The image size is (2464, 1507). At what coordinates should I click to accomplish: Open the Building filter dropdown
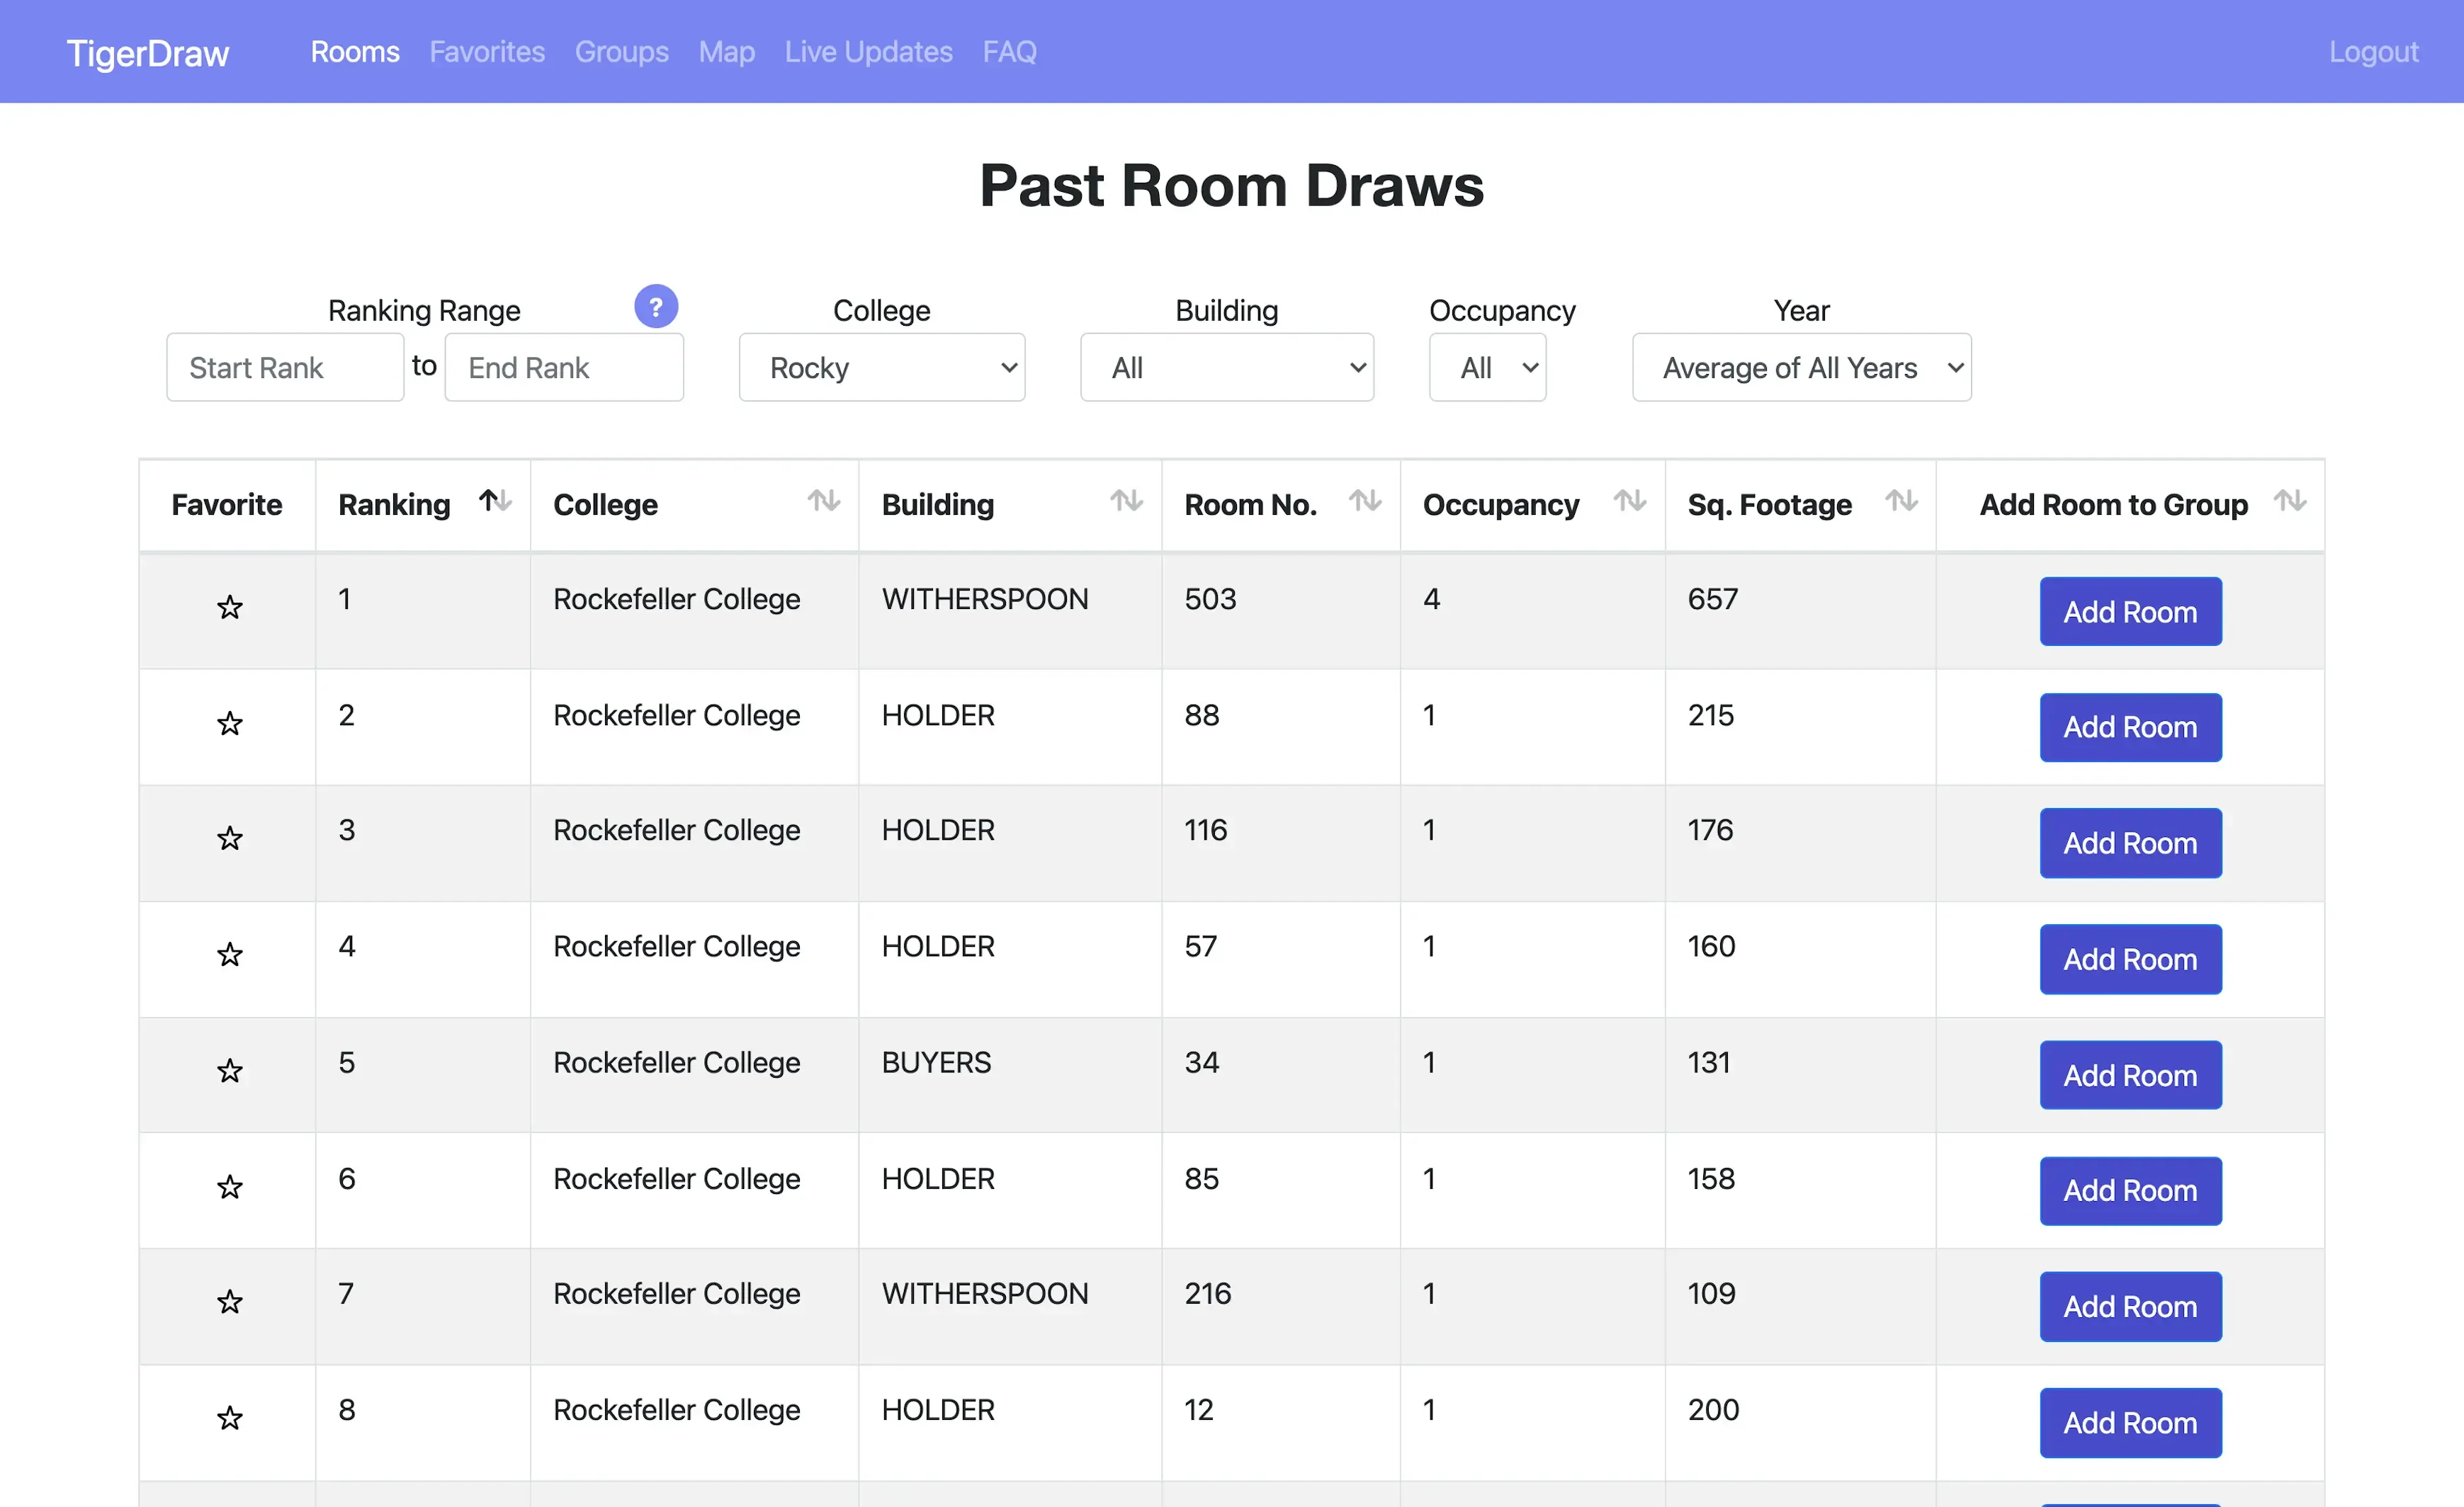coord(1227,367)
